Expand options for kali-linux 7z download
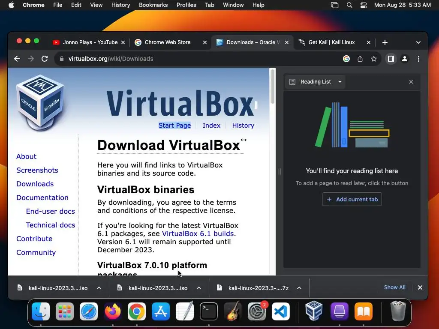 click(x=299, y=288)
